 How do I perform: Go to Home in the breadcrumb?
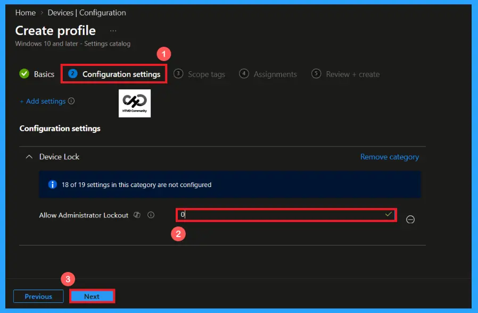pyautogui.click(x=26, y=13)
